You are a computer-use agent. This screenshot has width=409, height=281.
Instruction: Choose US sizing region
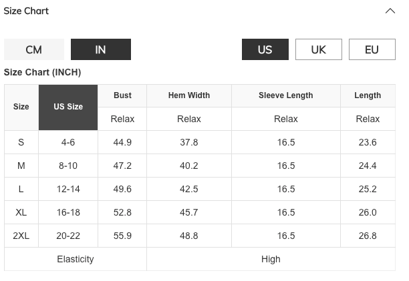(265, 50)
